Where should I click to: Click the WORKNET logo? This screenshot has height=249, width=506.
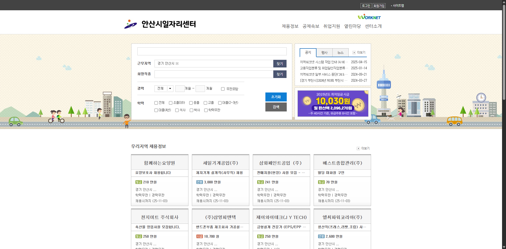(369, 17)
